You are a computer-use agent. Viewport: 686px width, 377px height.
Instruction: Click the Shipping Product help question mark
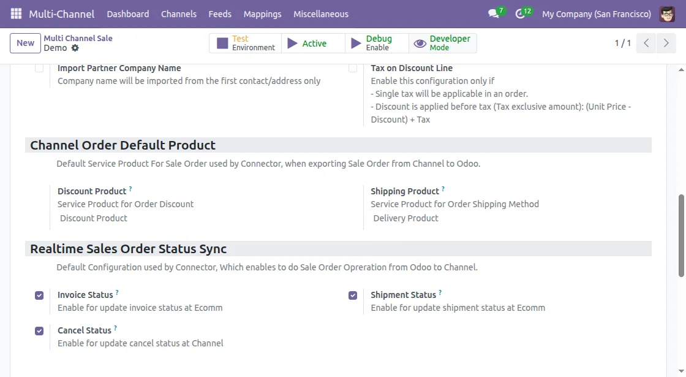(443, 189)
